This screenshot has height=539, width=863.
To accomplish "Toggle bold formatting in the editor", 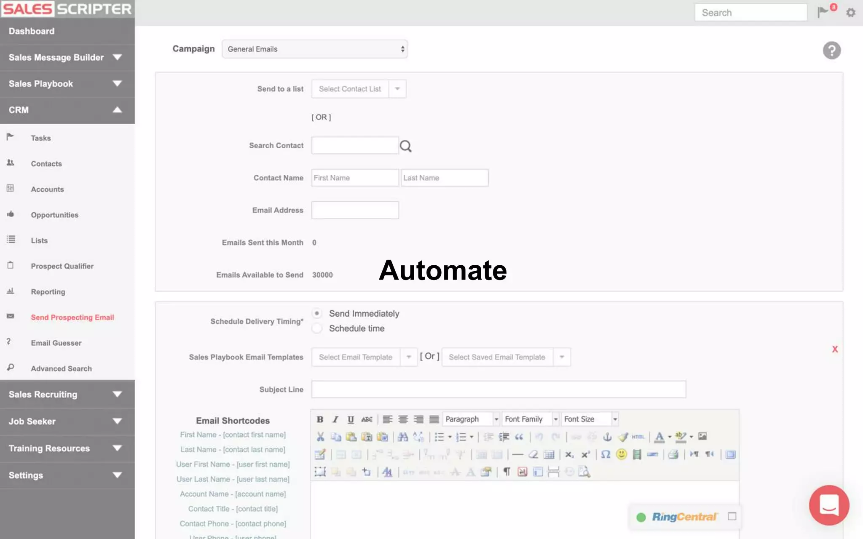I will 320,419.
